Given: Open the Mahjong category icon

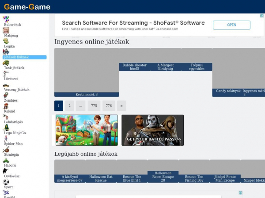Looking at the screenshot, I should tap(6, 30).
